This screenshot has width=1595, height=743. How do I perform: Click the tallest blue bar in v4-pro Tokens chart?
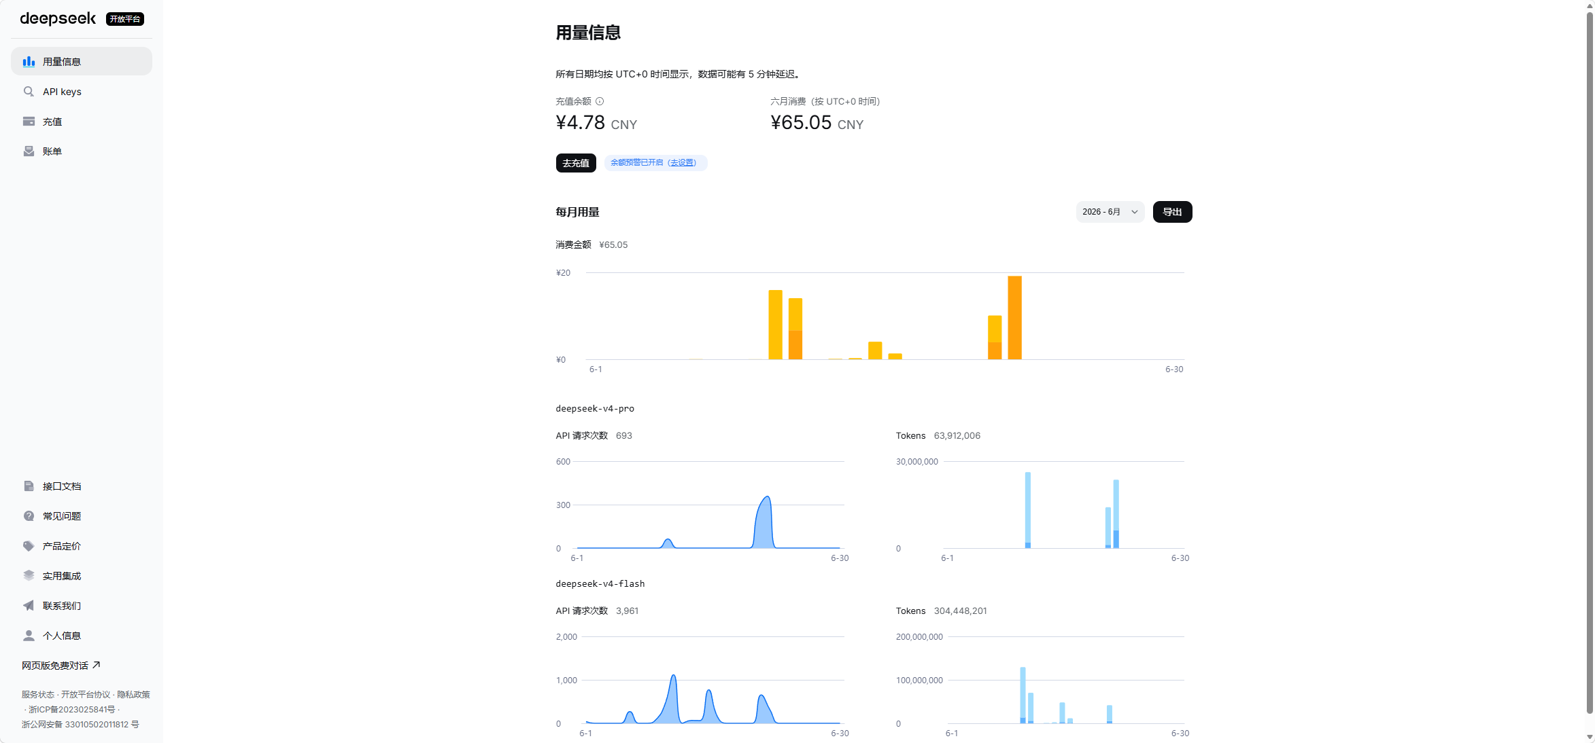coord(1028,510)
